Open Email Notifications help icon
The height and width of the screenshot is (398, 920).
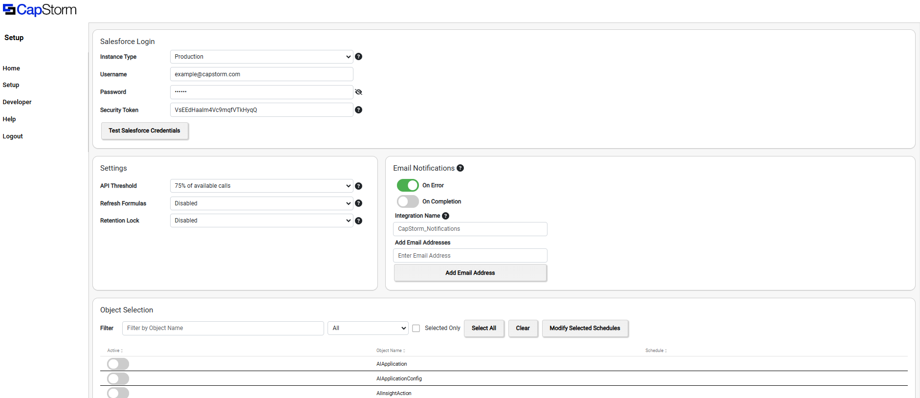pyautogui.click(x=460, y=168)
